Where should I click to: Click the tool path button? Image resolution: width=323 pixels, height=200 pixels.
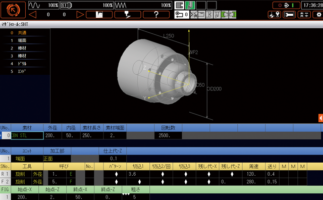point(128,15)
